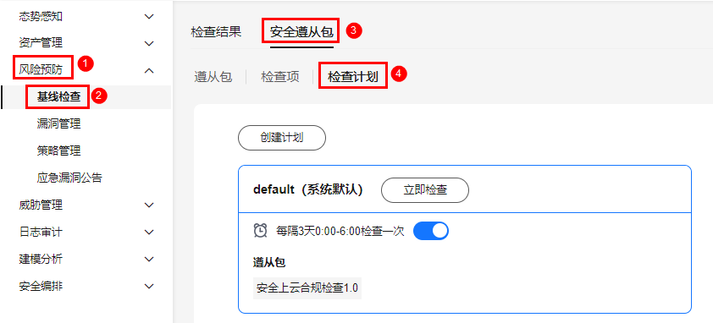This screenshot has height=323, width=713.
Task: Click the alarm clock schedule icon
Action: tap(260, 231)
